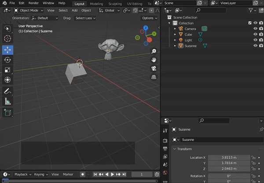Open the Tool properties tab icon
This screenshot has height=183, width=264.
point(165,131)
